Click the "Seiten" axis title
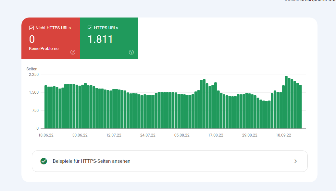336x191 pixels. pos(32,69)
